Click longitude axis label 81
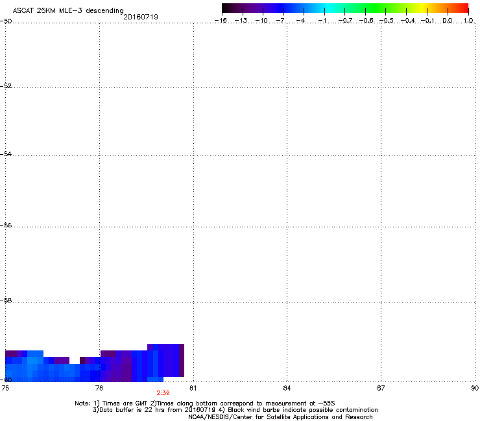The image size is (480, 421). 193,388
